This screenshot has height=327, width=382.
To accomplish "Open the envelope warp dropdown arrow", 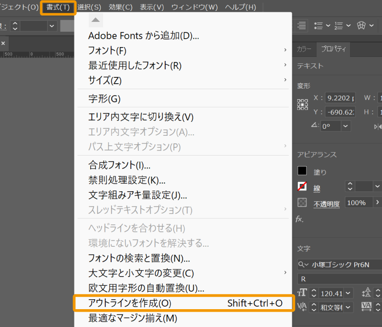I will pos(371,25).
